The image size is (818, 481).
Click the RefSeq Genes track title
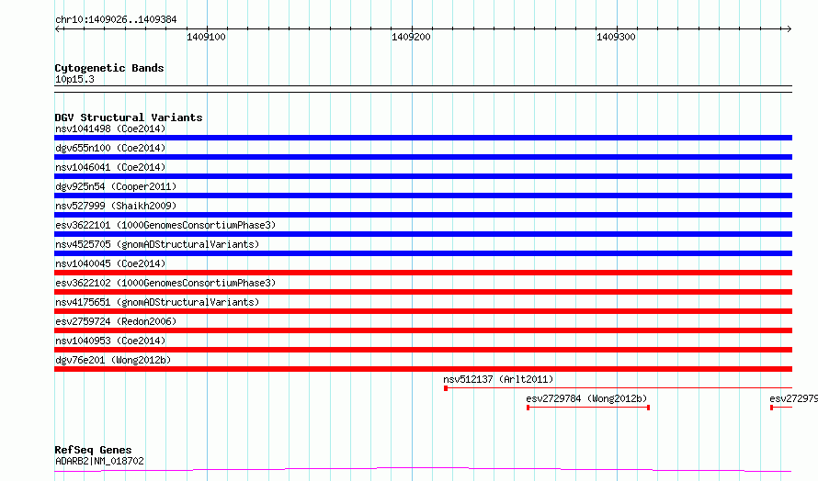[x=93, y=450]
